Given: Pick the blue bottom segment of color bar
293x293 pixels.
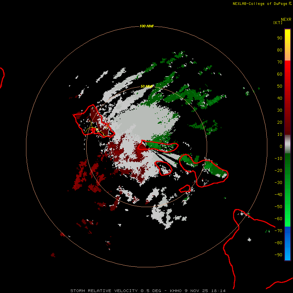Looking at the screenshot, I should [x=287, y=244].
